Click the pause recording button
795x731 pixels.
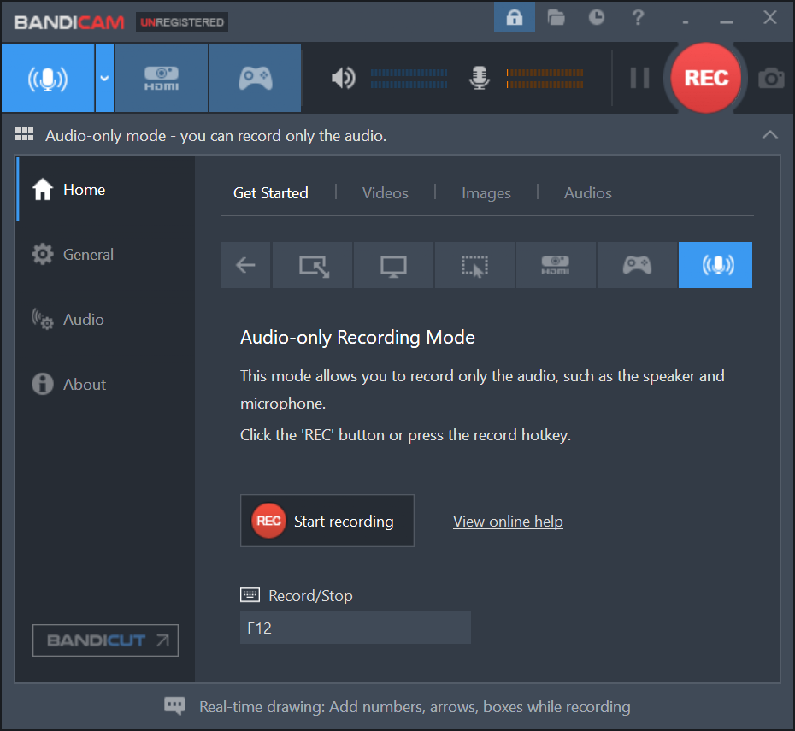639,78
